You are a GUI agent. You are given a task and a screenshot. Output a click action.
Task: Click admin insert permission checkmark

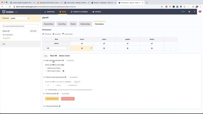click(x=82, y=43)
